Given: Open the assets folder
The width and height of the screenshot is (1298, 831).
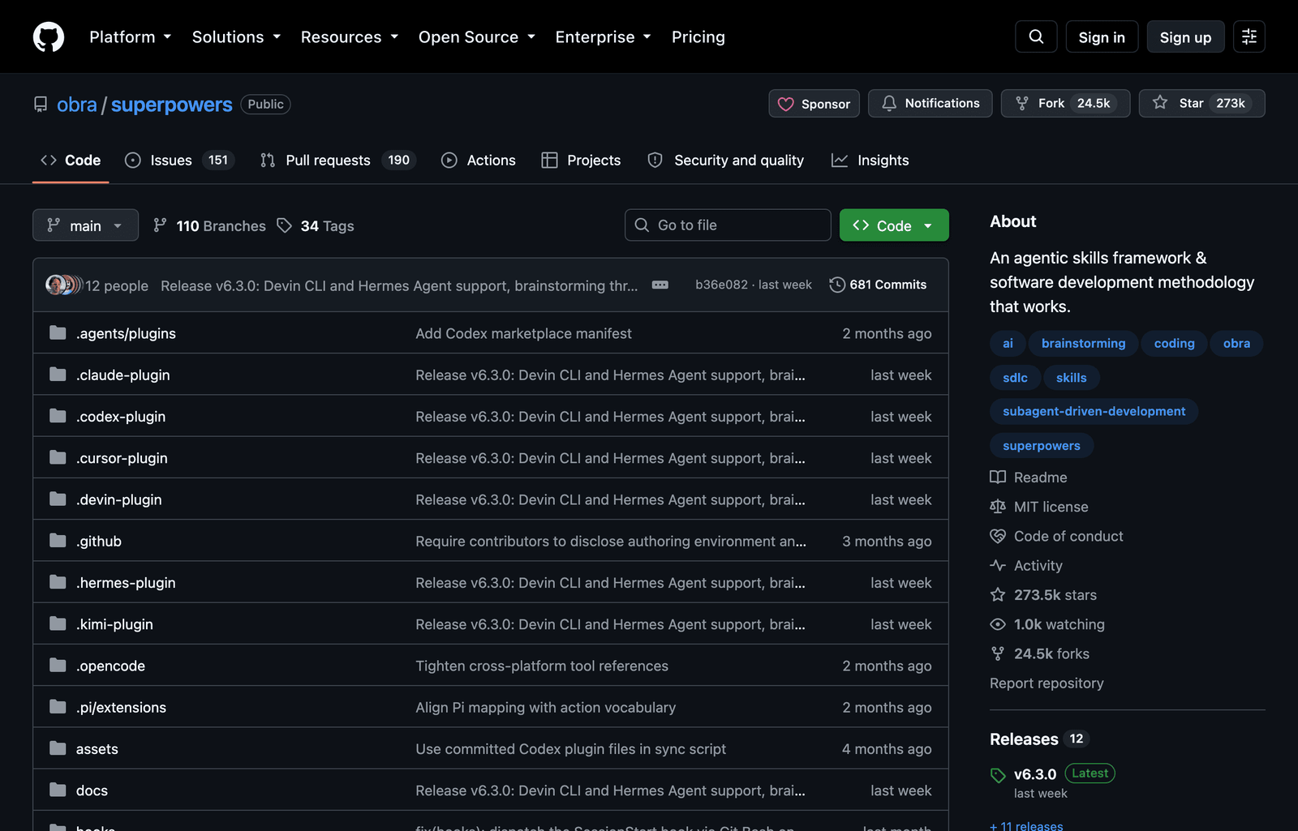Looking at the screenshot, I should click(97, 749).
